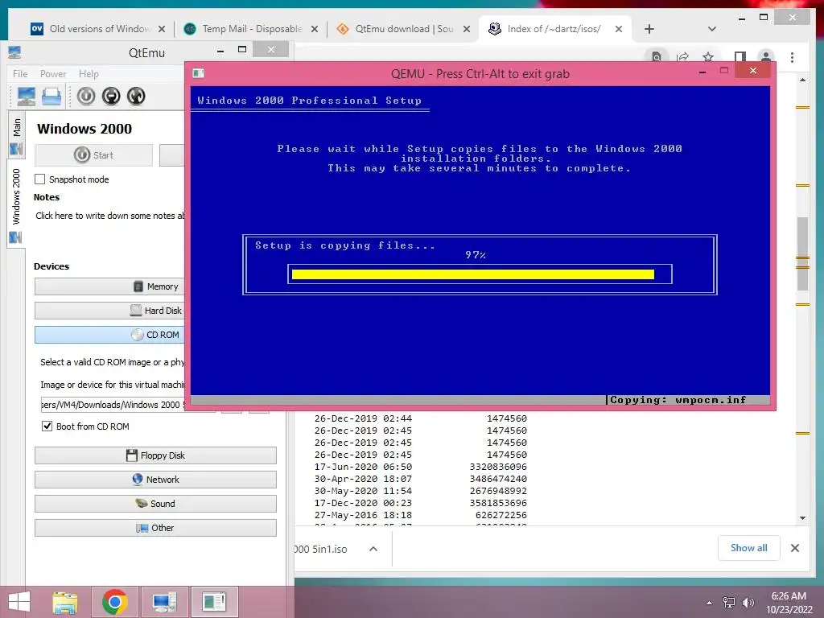The image size is (824, 618).
Task: Click file size 3581853696 in the listing
Action: click(x=498, y=503)
